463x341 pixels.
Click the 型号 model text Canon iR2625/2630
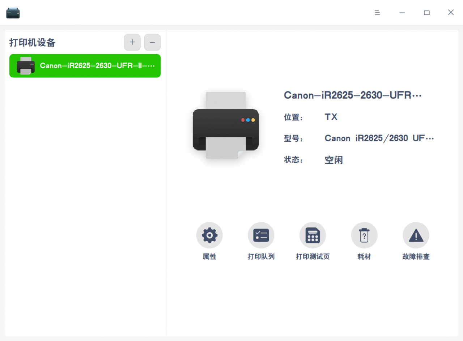coord(379,138)
